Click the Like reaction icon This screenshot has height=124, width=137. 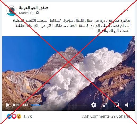[9, 116]
